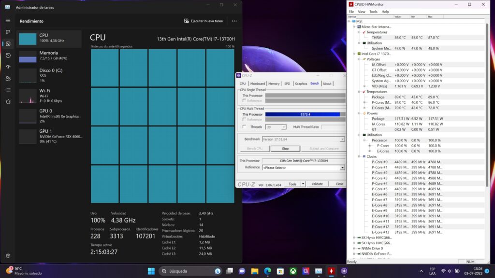
Task: Open Services icon in Task Manager sidebar
Action: point(8,102)
